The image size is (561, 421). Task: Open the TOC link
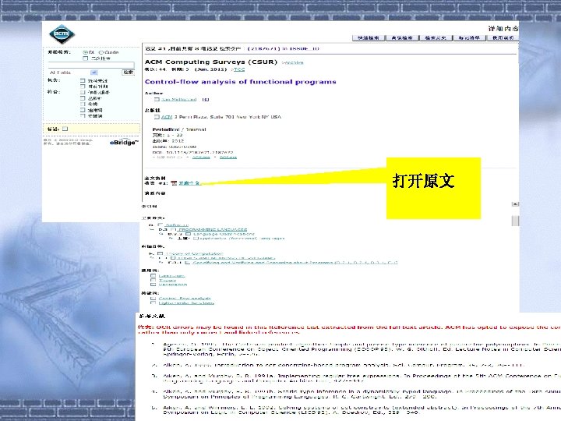point(239,69)
